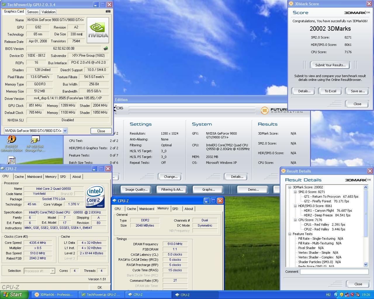This screenshot has height=299, width=374.
Task: Click the 3DMark Score window title icon
Action: [x=291, y=4]
